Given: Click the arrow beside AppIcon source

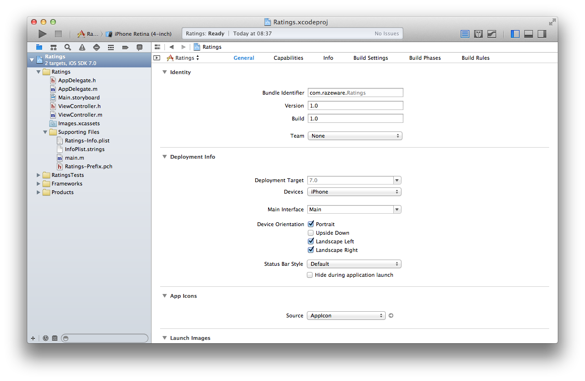Looking at the screenshot, I should [391, 316].
